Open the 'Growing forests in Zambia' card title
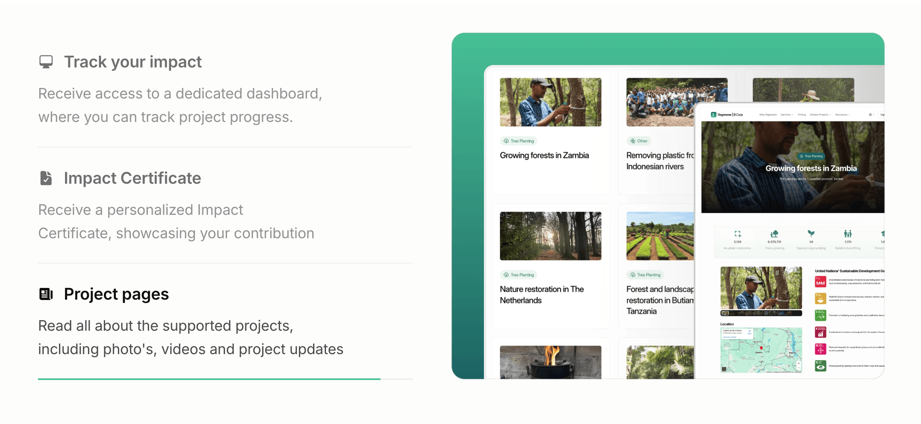The image size is (921, 424). coord(545,155)
